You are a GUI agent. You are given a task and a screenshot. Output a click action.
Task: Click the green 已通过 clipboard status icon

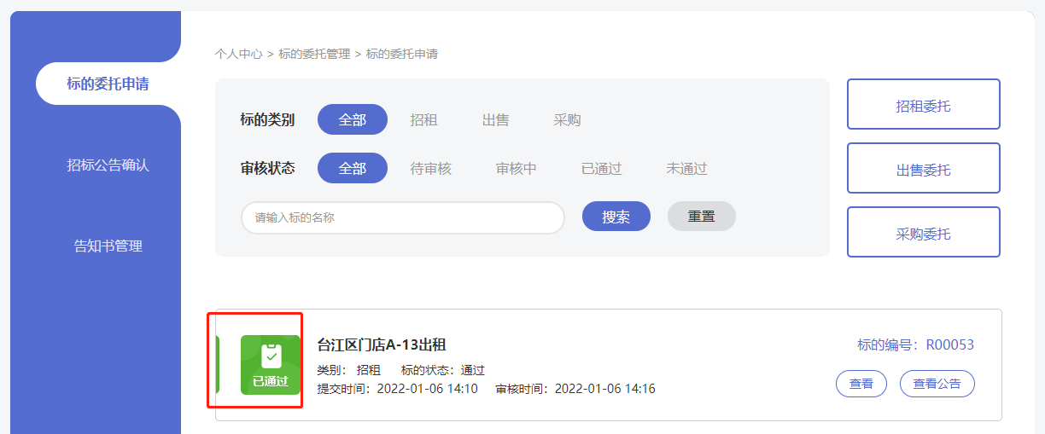(270, 364)
